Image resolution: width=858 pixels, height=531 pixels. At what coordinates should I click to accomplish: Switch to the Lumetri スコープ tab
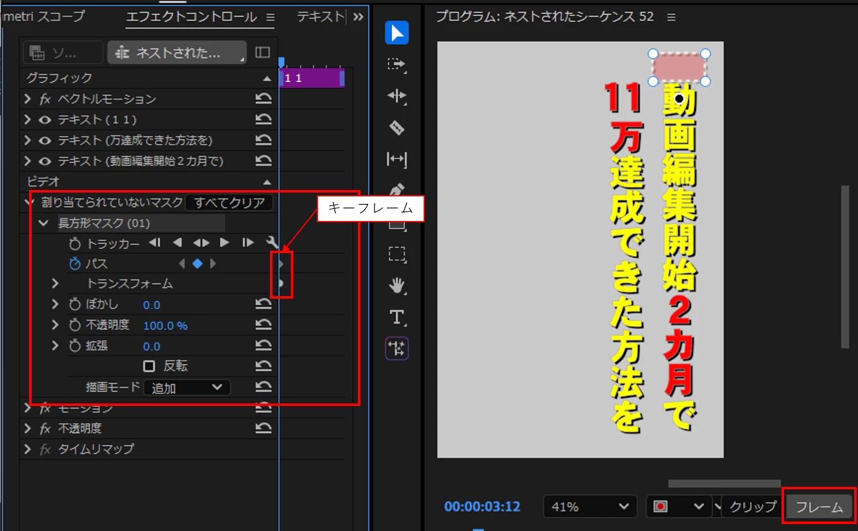42,17
